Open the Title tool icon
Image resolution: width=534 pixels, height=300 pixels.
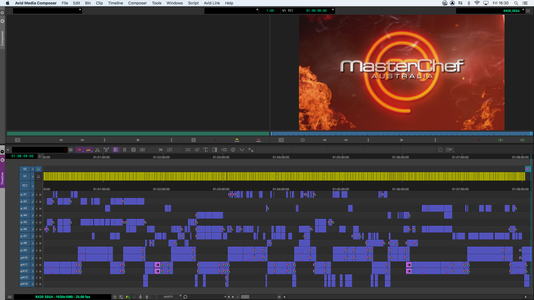click(x=206, y=150)
